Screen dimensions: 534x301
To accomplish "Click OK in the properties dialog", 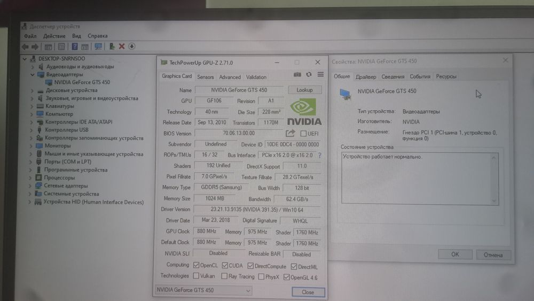I will coord(455,254).
